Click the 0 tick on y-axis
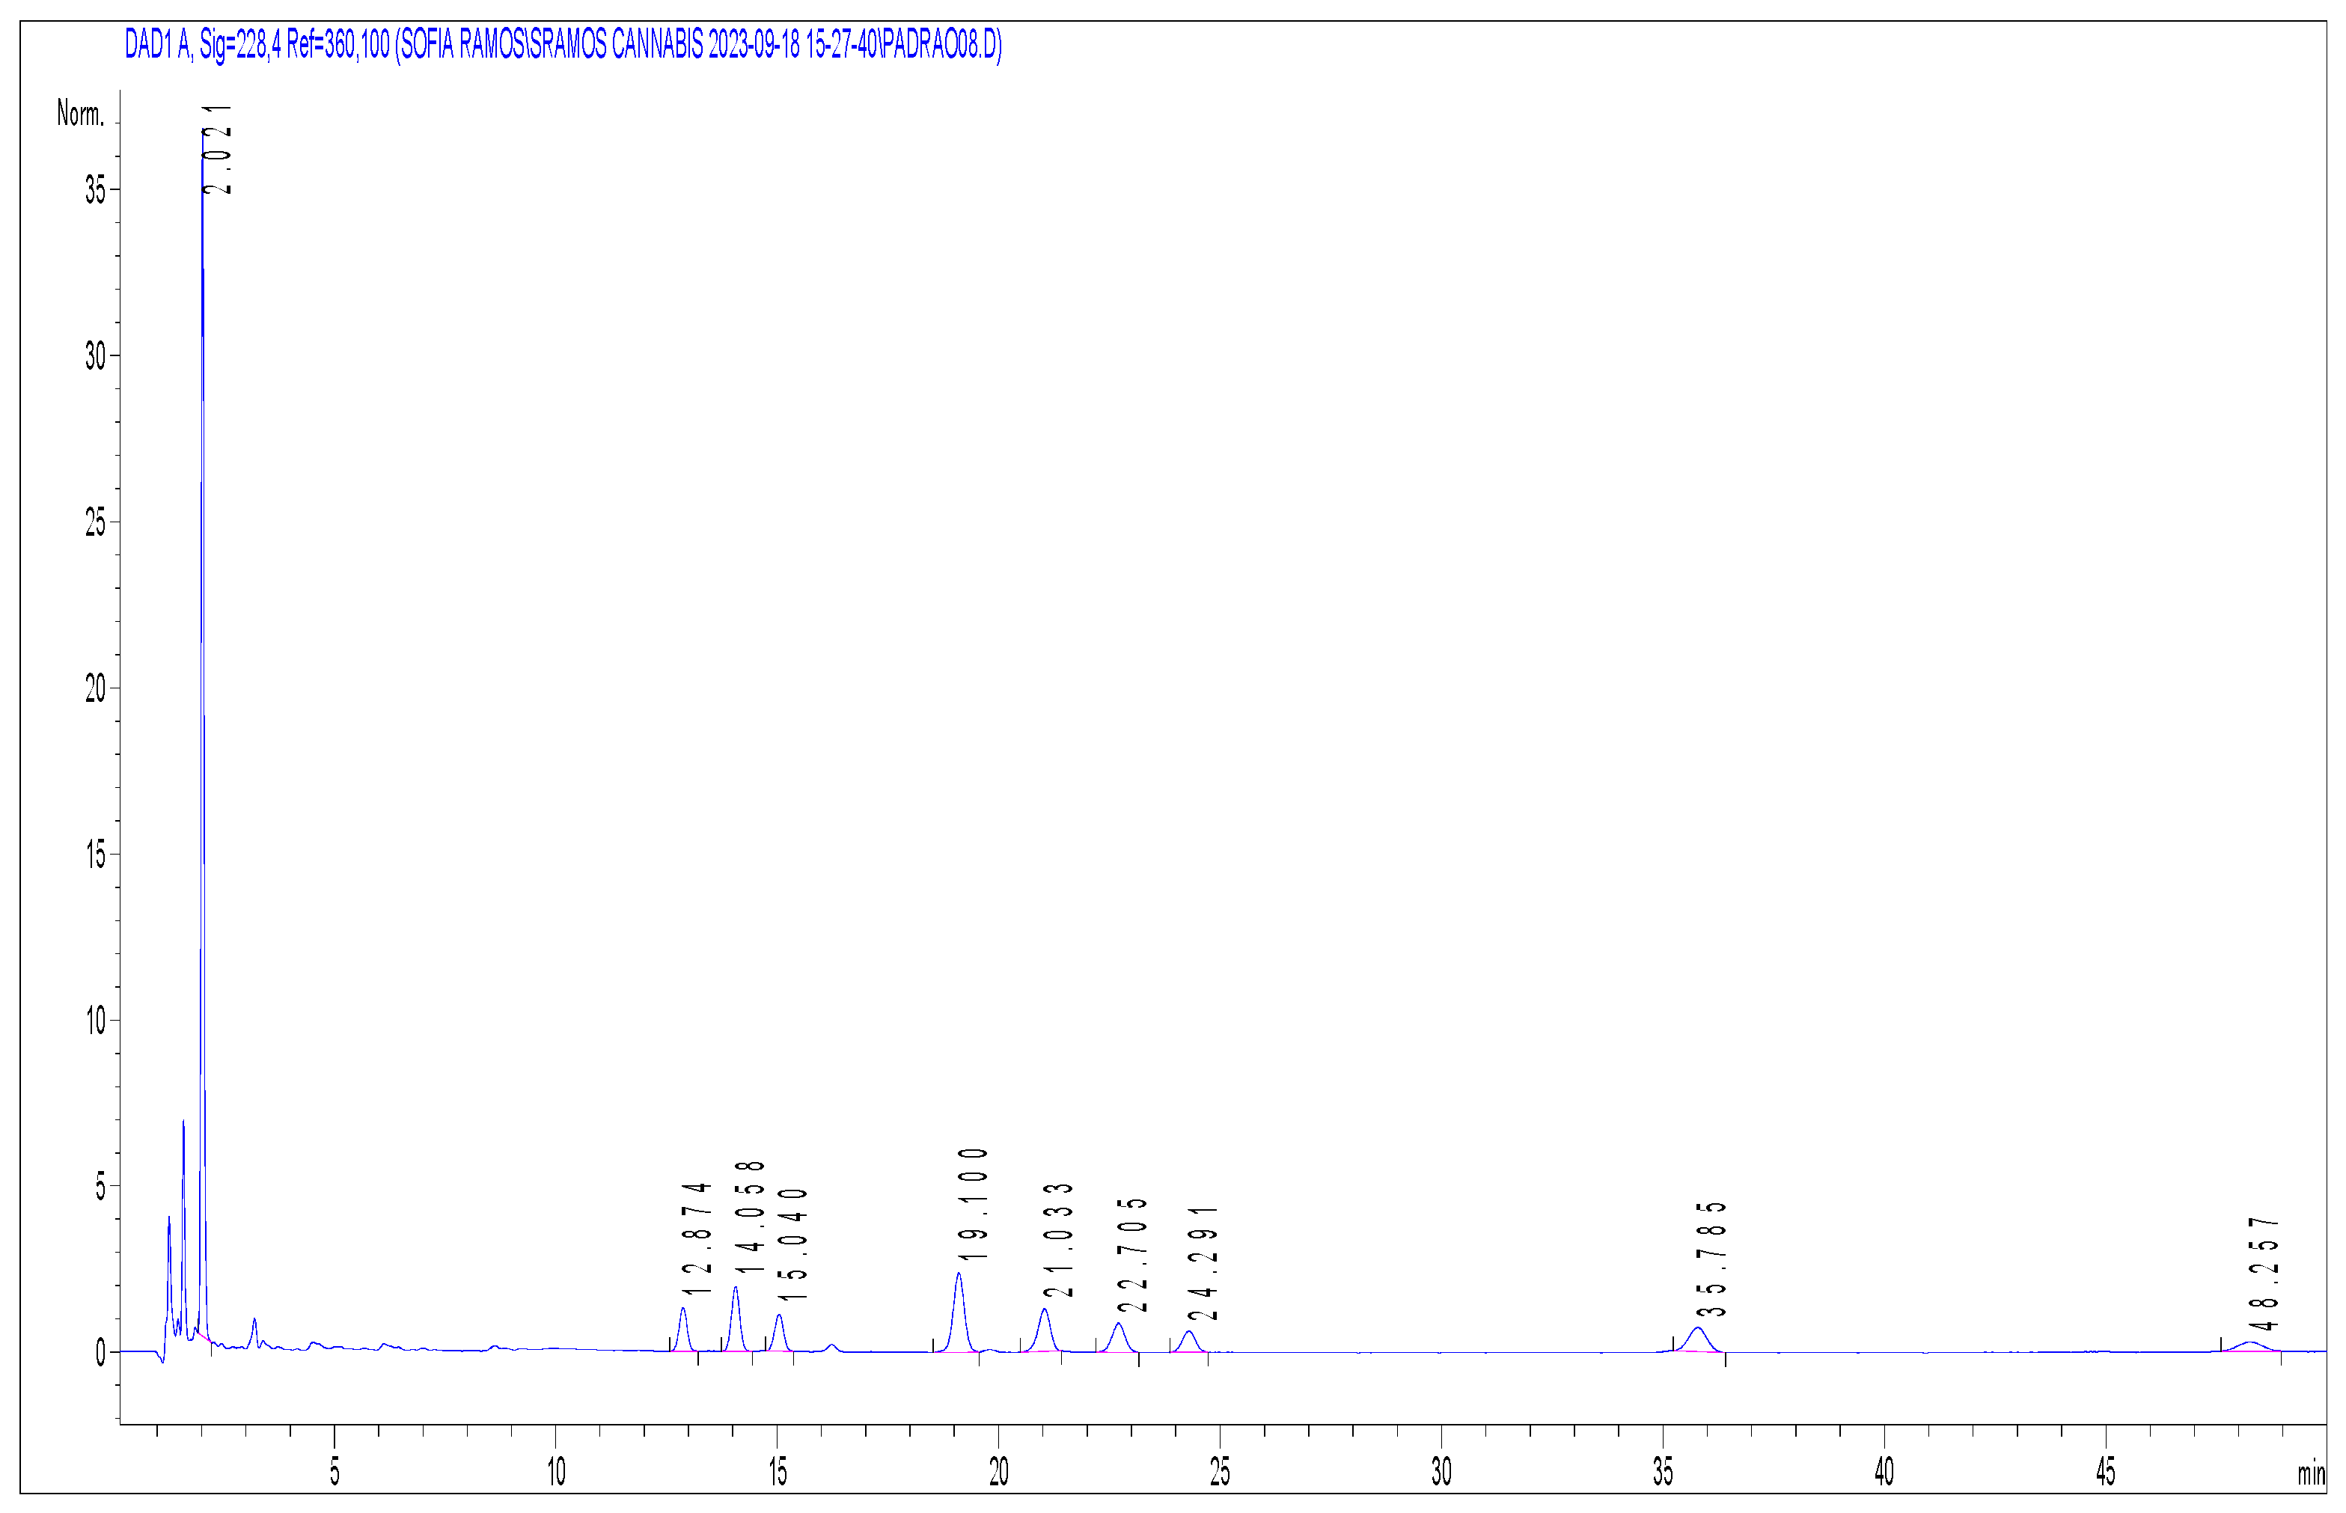Screen dimensions: 2346x1513 click(100, 1353)
